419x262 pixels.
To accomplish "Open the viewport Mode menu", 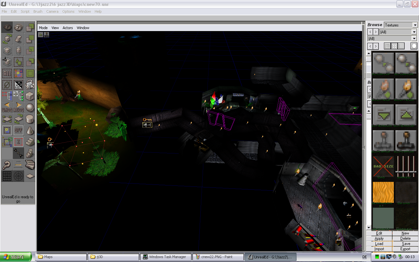I will coord(43,28).
